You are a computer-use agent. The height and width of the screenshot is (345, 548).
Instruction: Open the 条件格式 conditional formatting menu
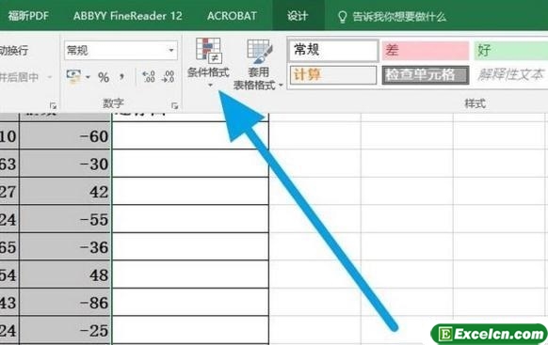[208, 63]
